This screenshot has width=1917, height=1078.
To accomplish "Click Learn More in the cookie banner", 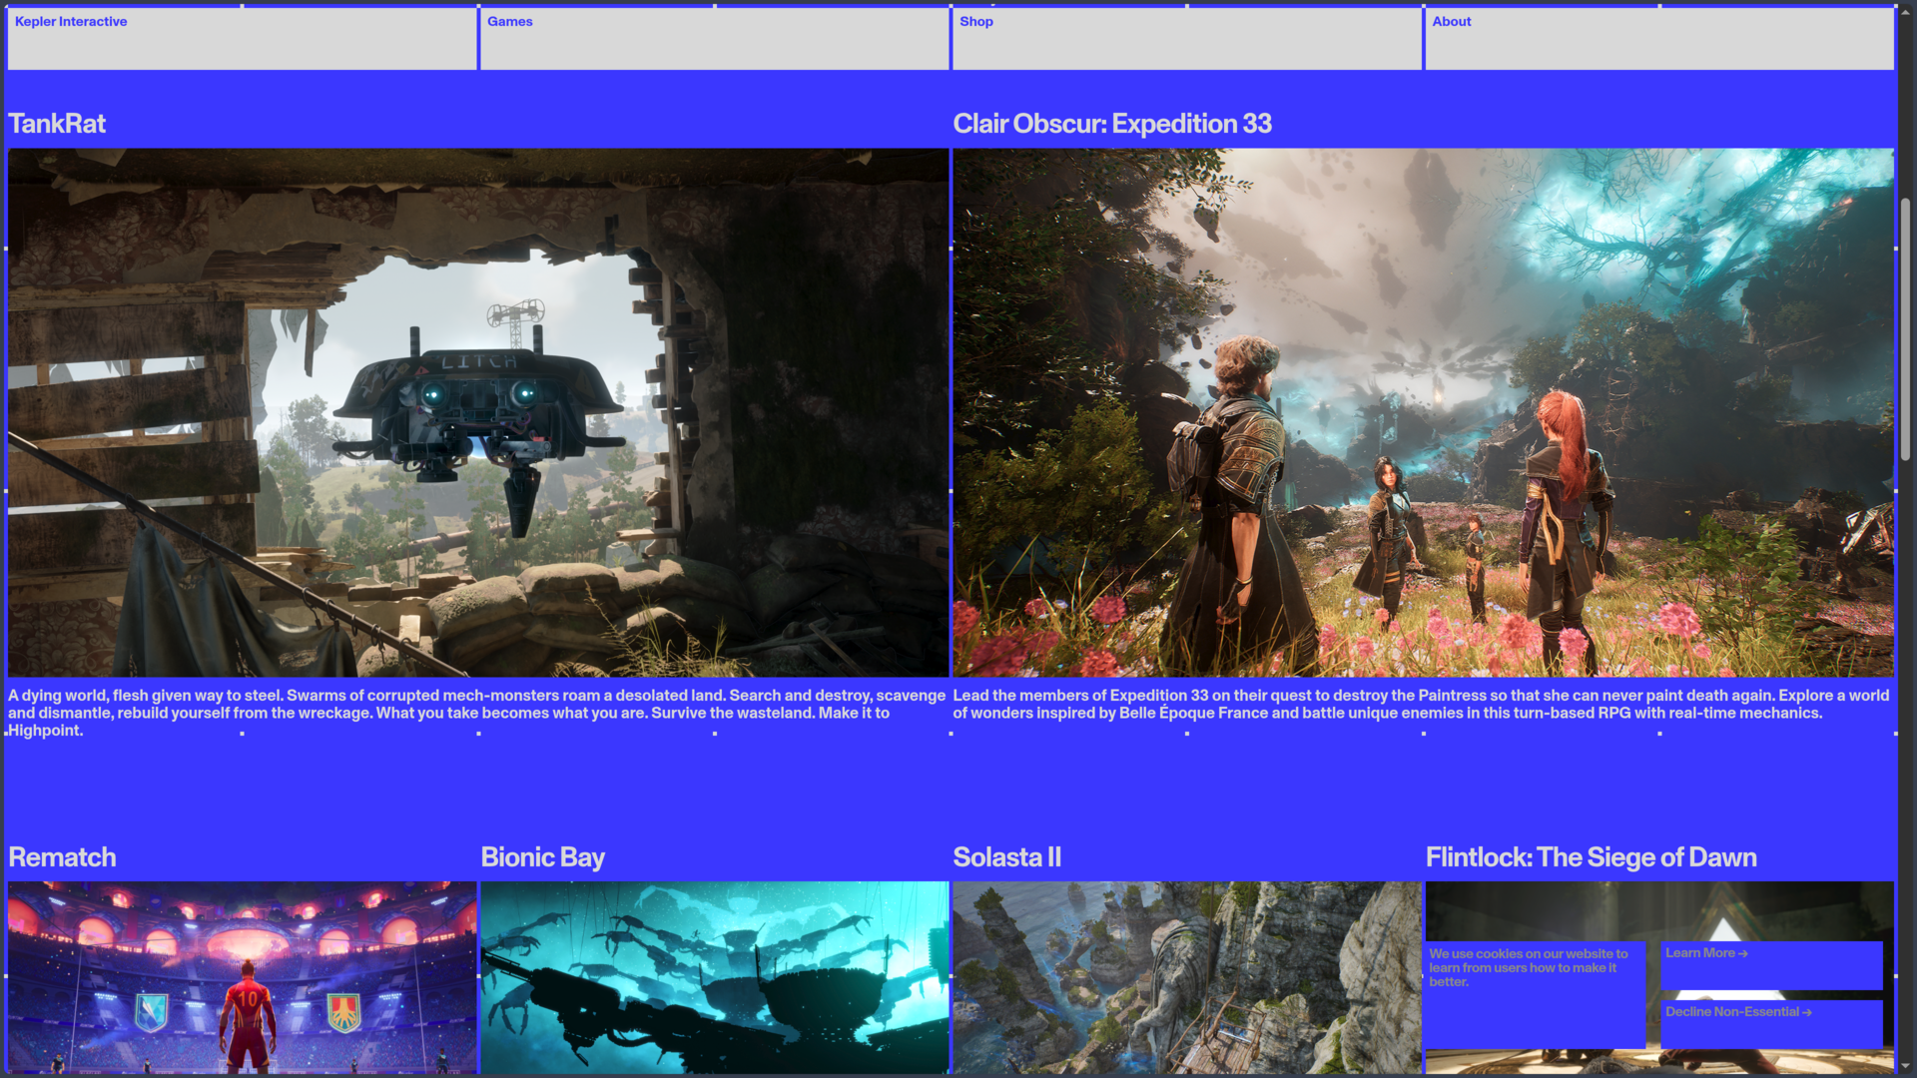I will pyautogui.click(x=1771, y=965).
